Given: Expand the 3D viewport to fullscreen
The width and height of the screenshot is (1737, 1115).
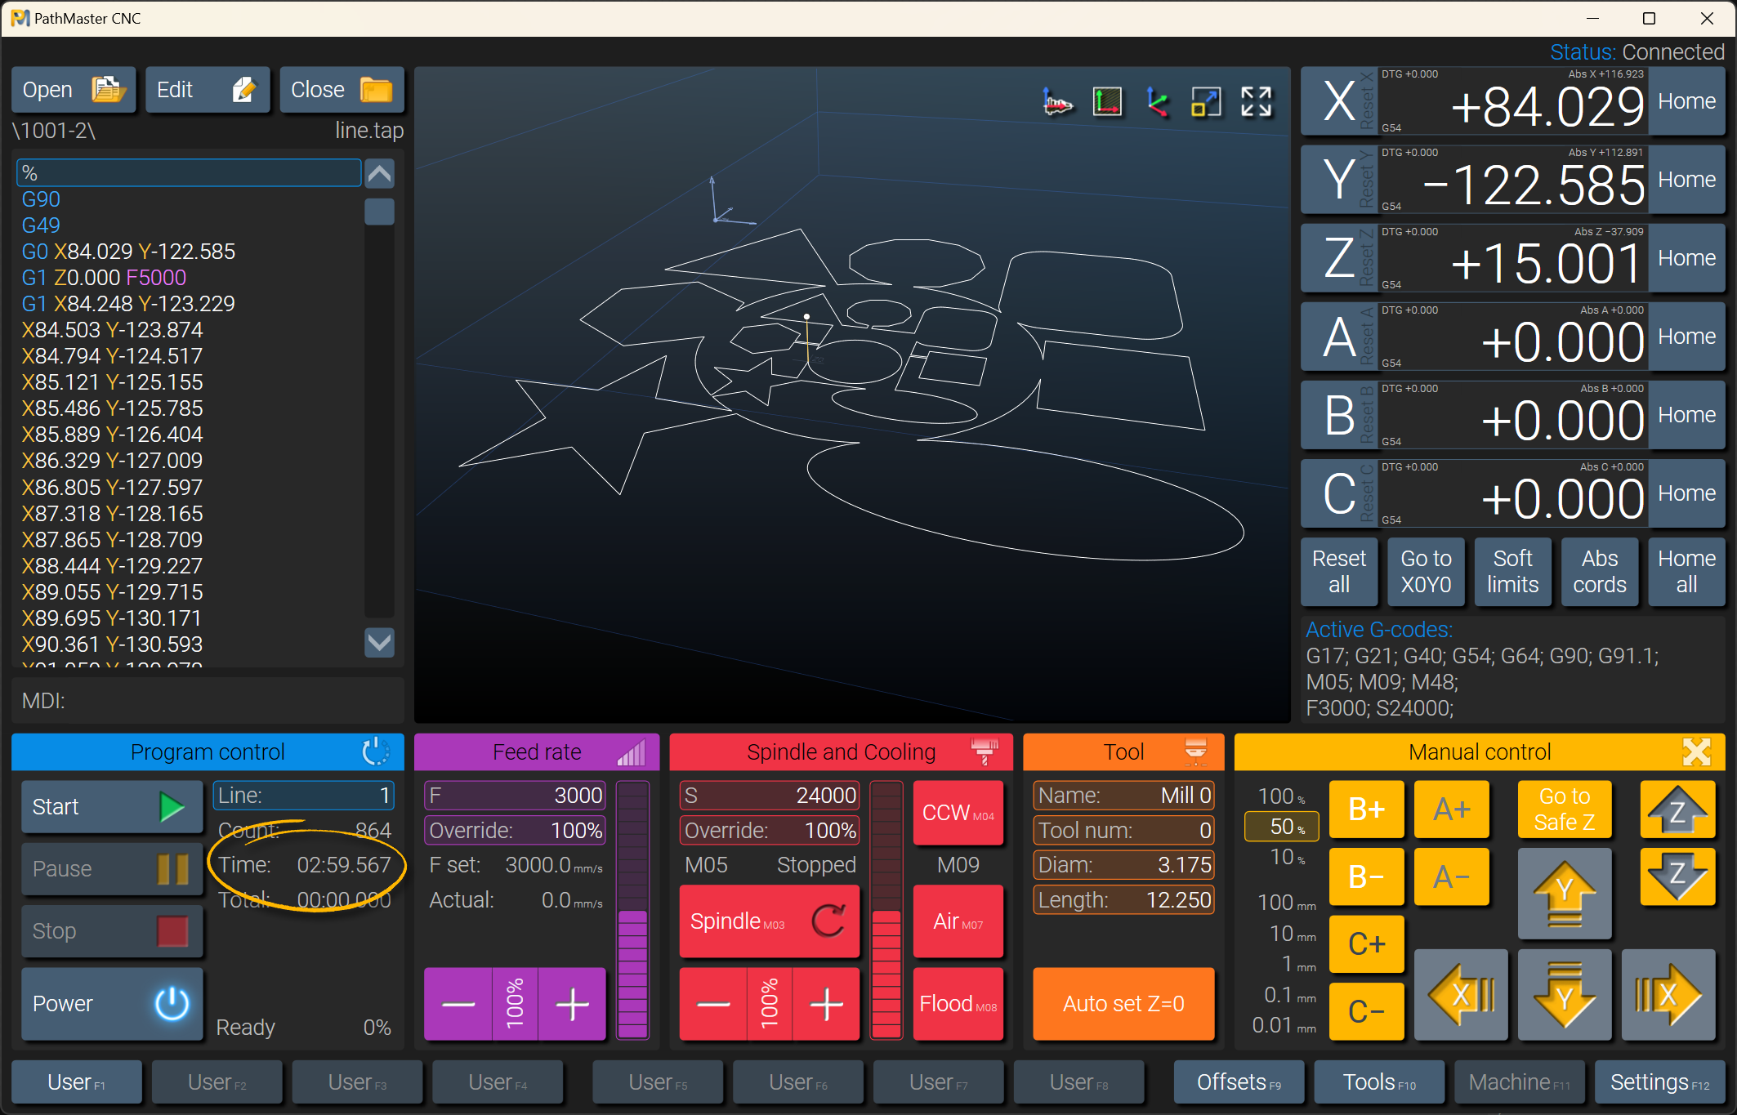Looking at the screenshot, I should pyautogui.click(x=1256, y=102).
